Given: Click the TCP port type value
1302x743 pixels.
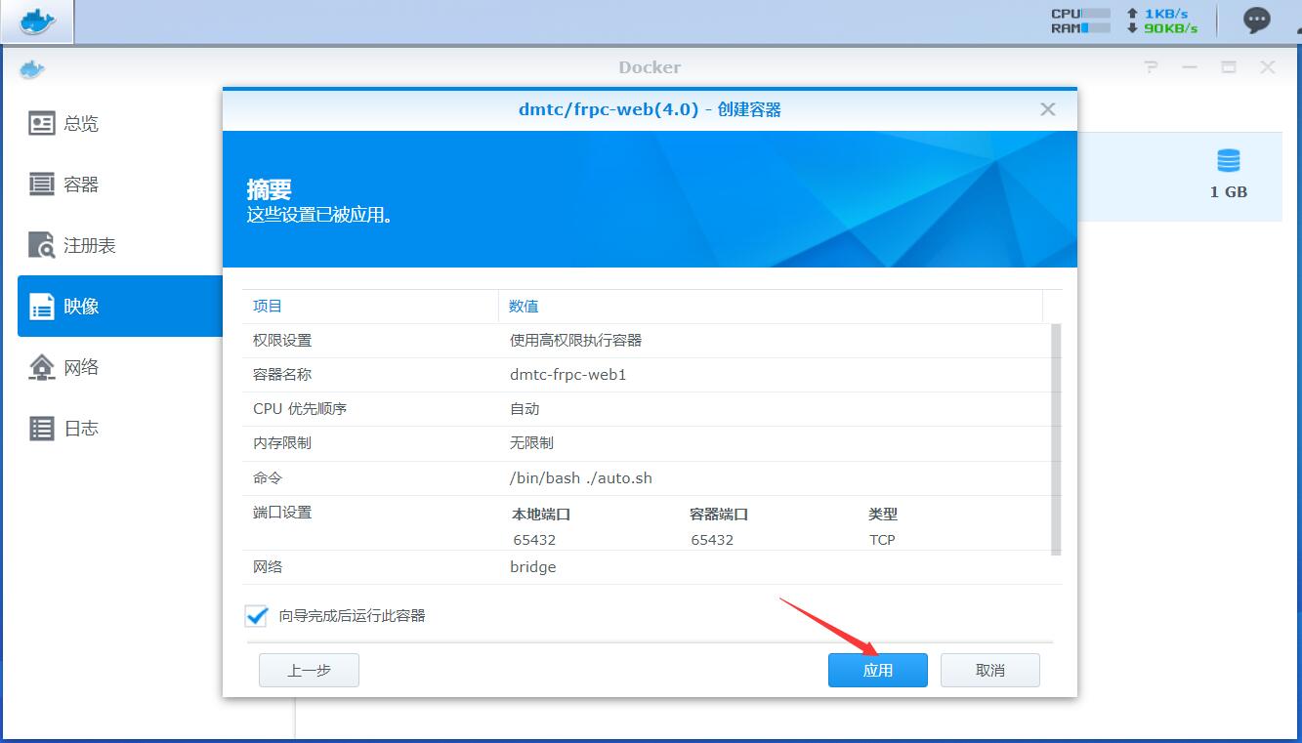Looking at the screenshot, I should pyautogui.click(x=882, y=539).
